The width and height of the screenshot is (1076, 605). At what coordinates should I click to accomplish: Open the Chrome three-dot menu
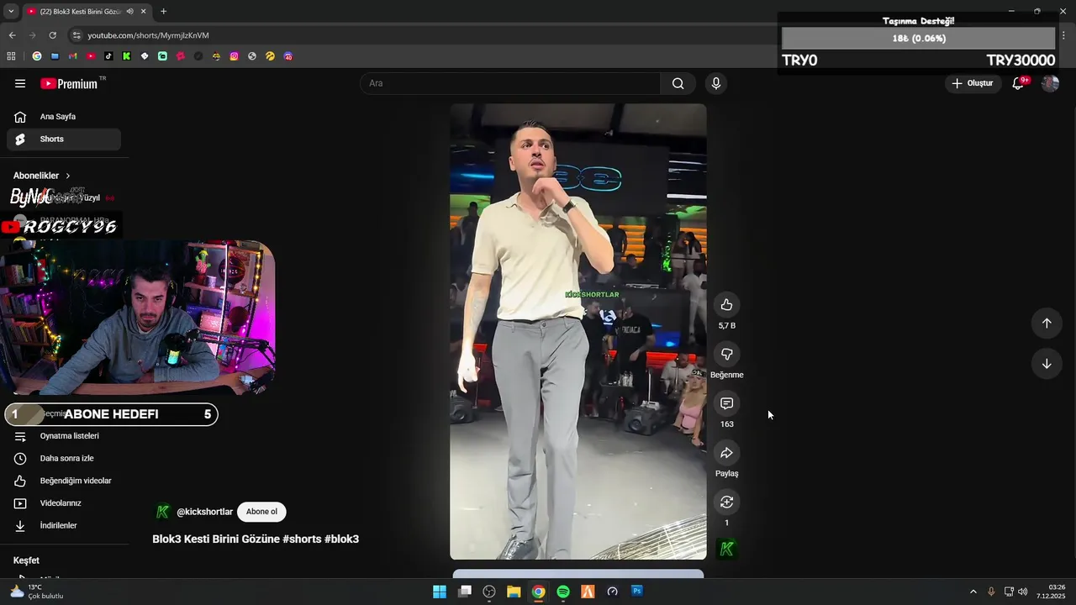[1063, 35]
